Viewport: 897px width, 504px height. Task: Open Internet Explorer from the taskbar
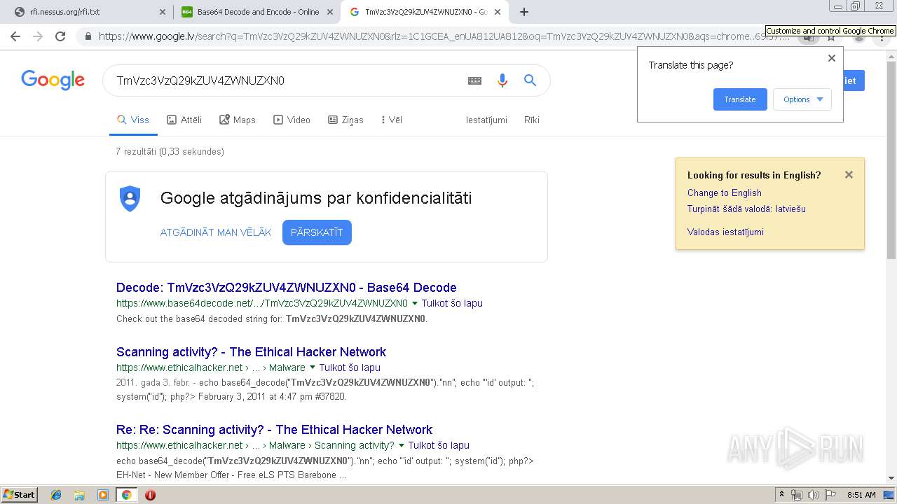[x=56, y=495]
